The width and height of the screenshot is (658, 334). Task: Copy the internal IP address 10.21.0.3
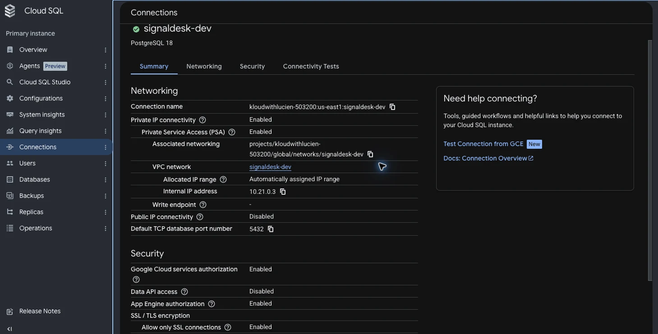coord(283,192)
